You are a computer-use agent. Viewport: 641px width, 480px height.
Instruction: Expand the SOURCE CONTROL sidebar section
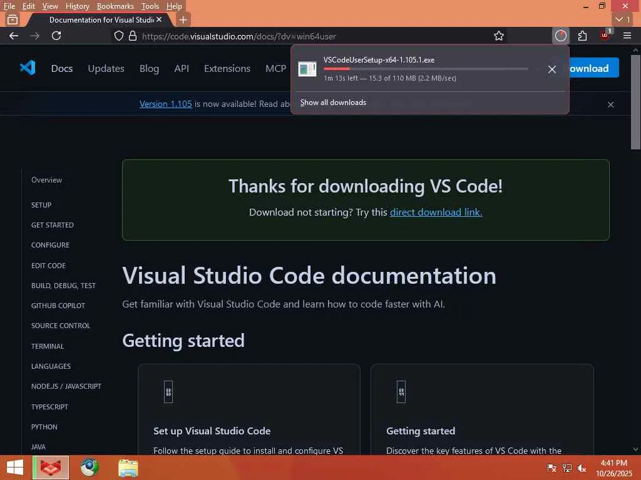tap(61, 325)
